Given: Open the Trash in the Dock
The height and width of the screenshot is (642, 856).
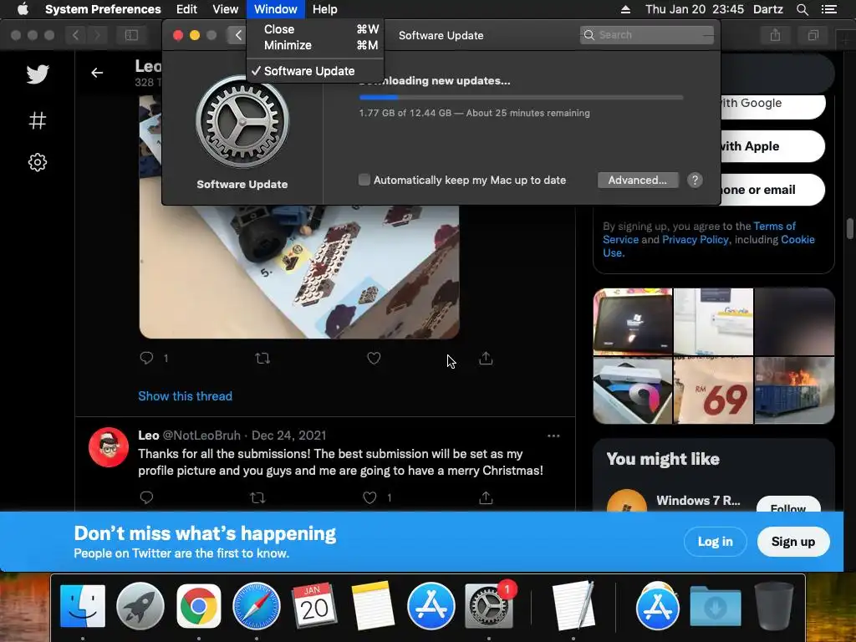Looking at the screenshot, I should 773,606.
